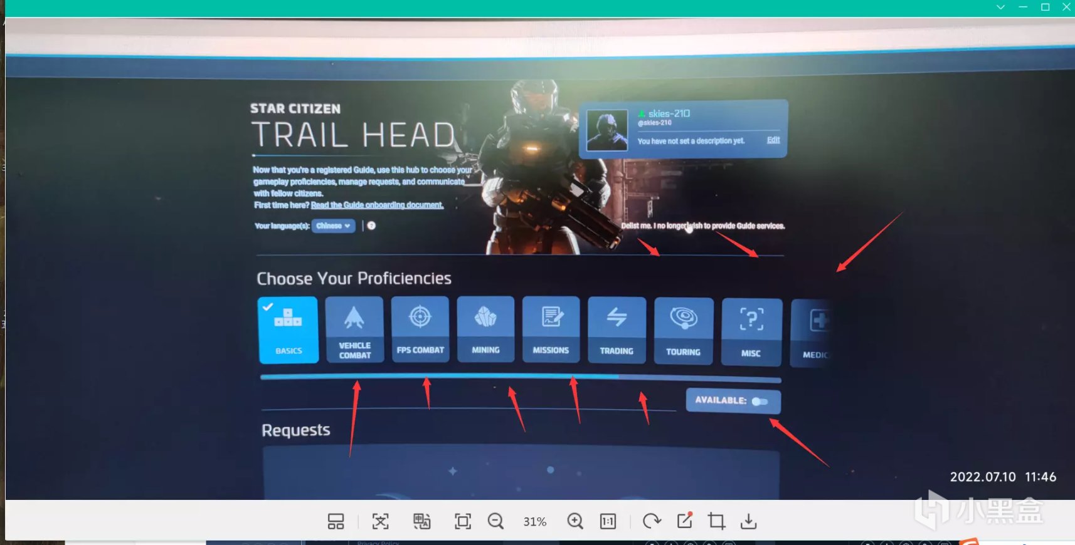The width and height of the screenshot is (1075, 545).
Task: Download the image with save icon
Action: click(x=748, y=521)
